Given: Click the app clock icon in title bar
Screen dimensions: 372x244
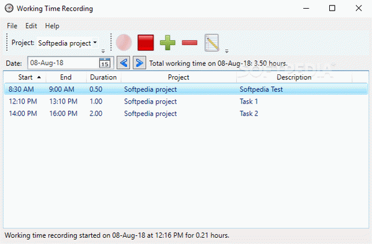Looking at the screenshot, I should coord(9,8).
